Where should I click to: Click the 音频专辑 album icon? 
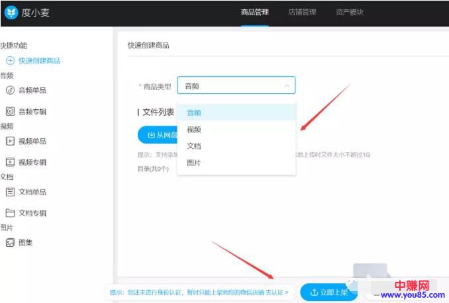10,112
